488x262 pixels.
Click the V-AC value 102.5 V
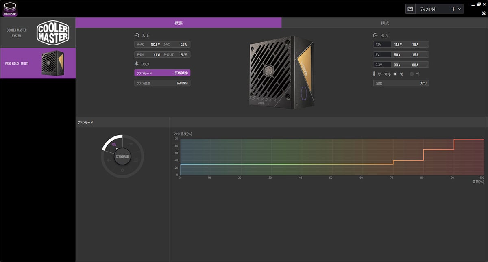tap(155, 45)
